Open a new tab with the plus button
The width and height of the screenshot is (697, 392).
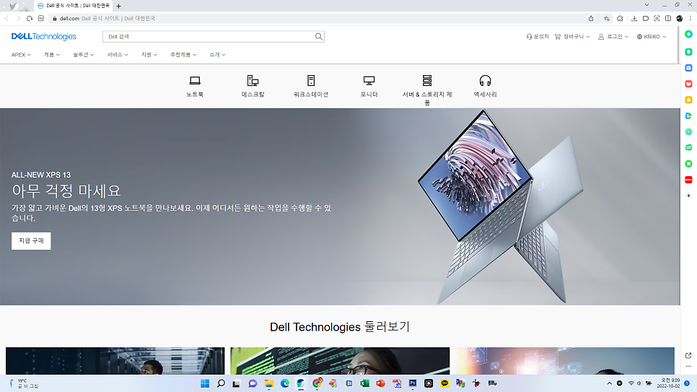coord(118,6)
